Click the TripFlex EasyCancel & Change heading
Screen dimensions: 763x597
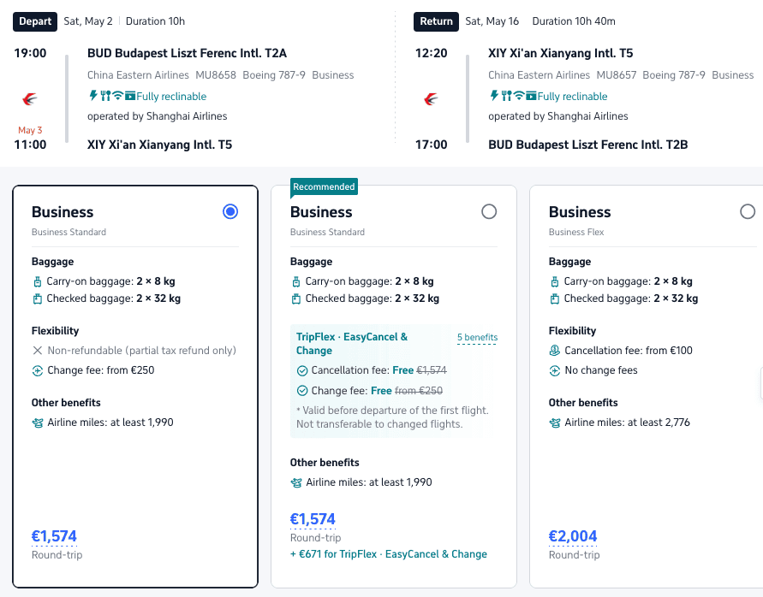[352, 344]
